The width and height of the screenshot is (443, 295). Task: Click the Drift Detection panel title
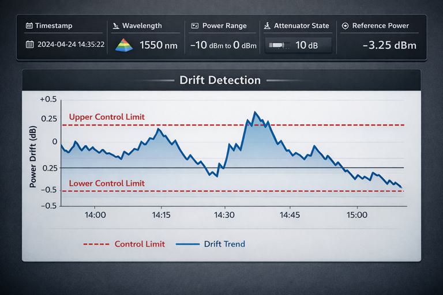[x=220, y=80]
